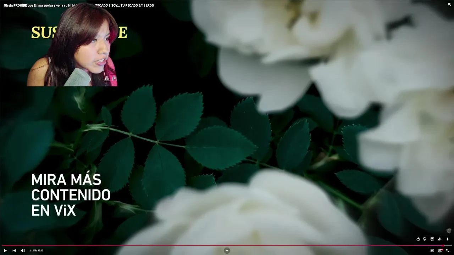The image size is (454, 255).
Task: Play the paused video
Action: click(5, 250)
